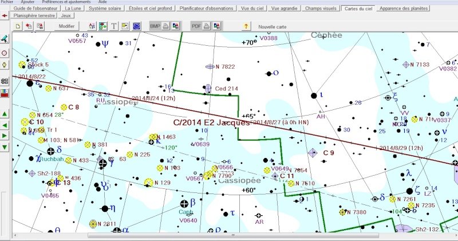458x241 pixels.
Task: Save the BMP image to disk
Action: pyautogui.click(x=176, y=26)
